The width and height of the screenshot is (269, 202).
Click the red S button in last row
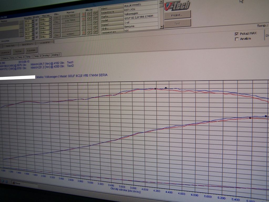point(84,32)
